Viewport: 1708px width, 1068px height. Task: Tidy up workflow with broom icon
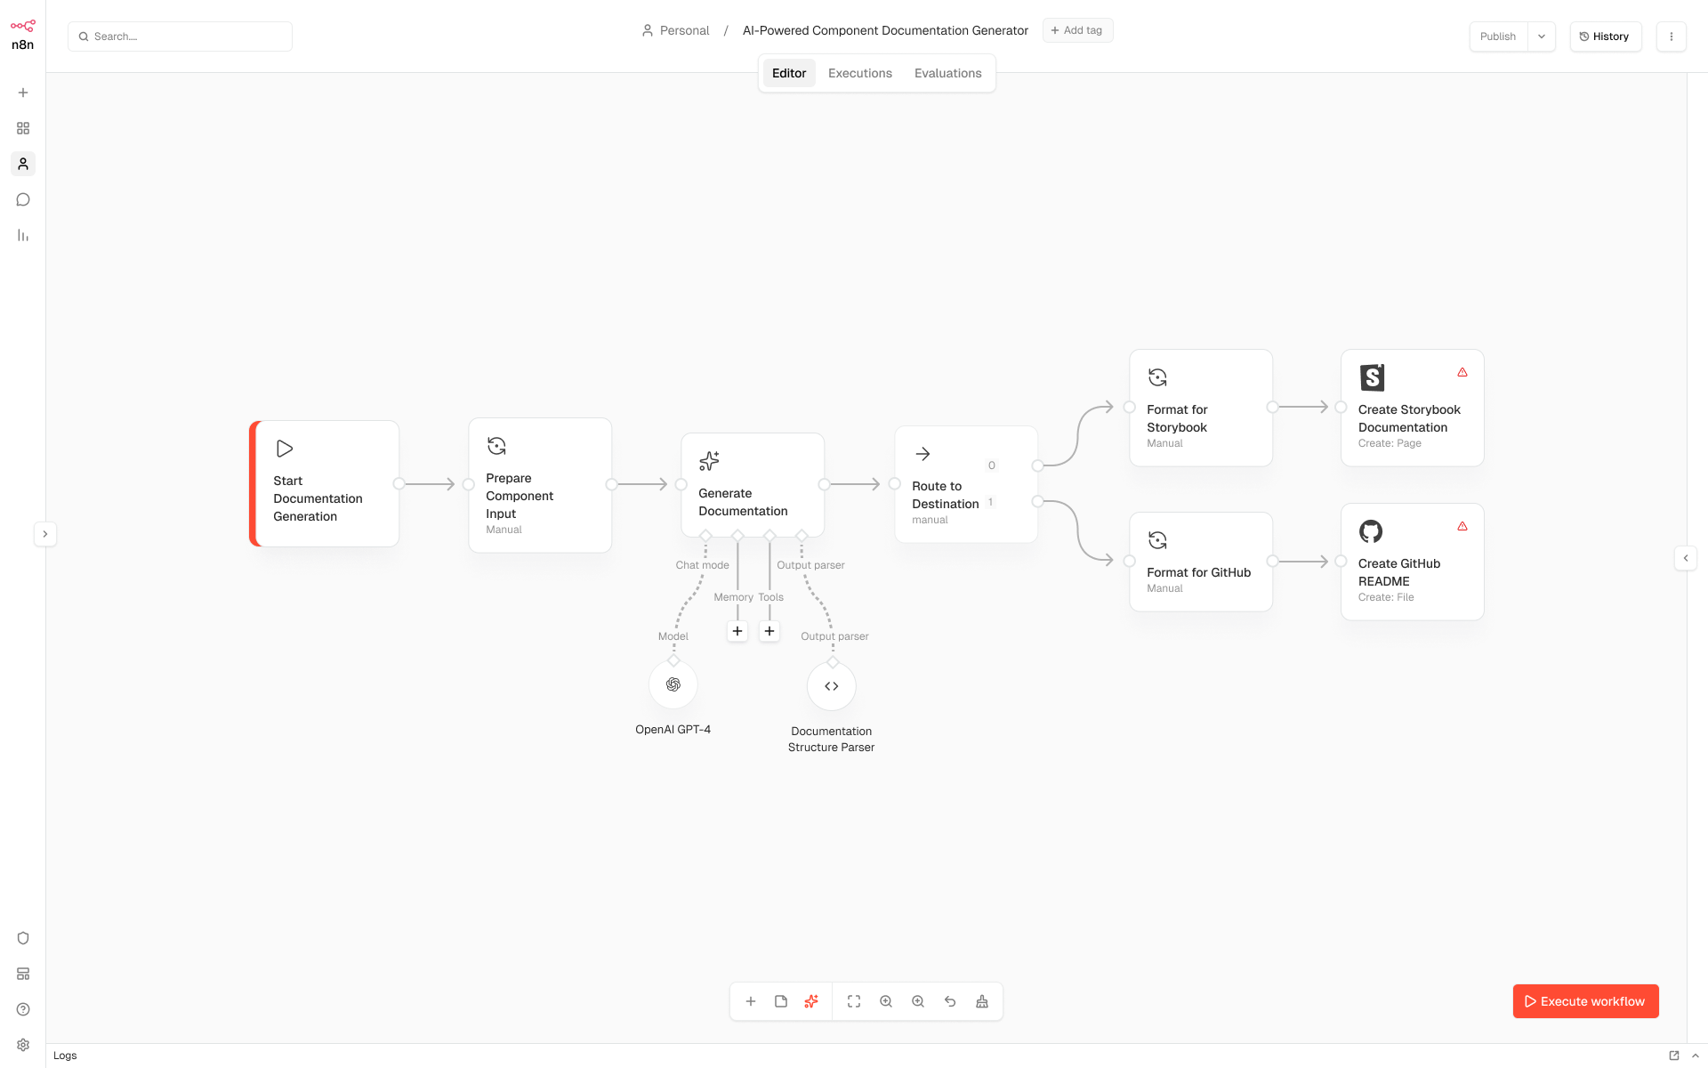[981, 1001]
